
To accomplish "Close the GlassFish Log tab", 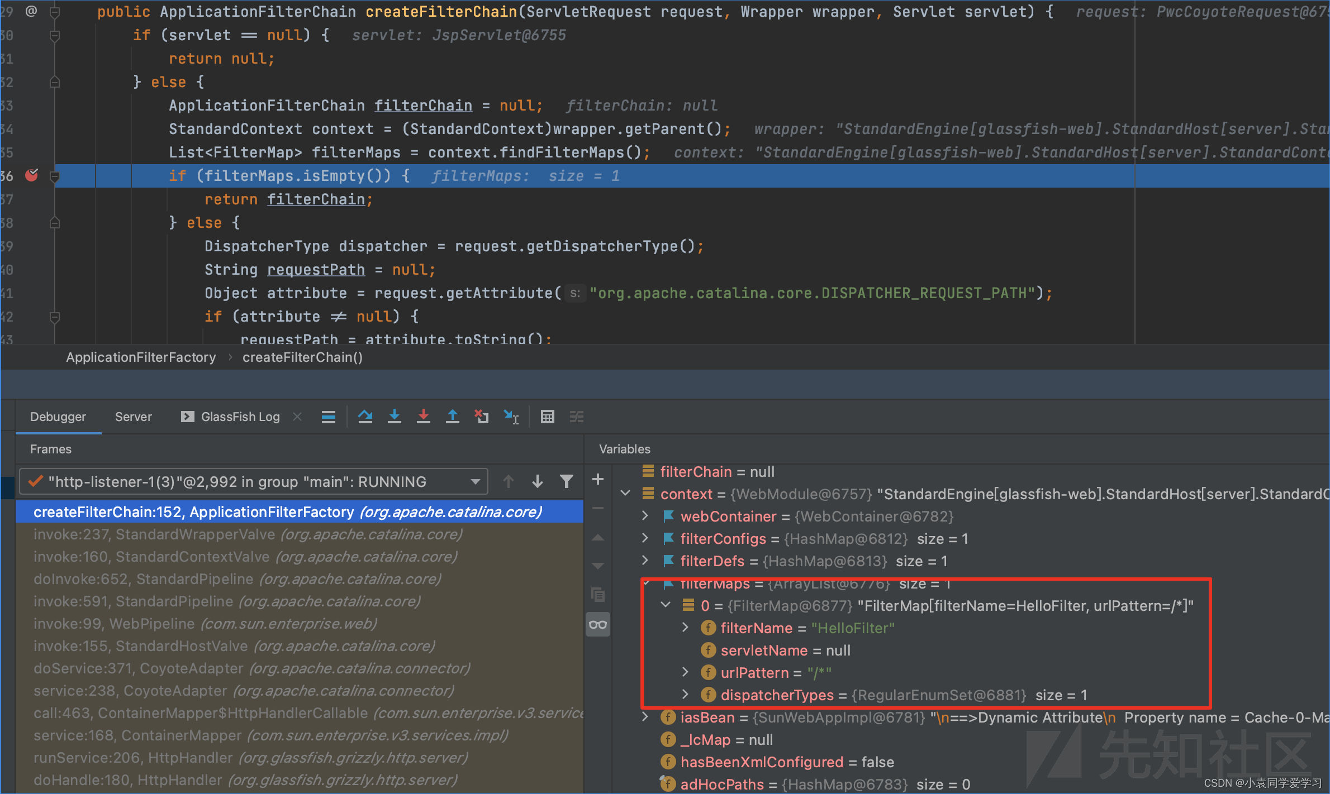I will [297, 417].
